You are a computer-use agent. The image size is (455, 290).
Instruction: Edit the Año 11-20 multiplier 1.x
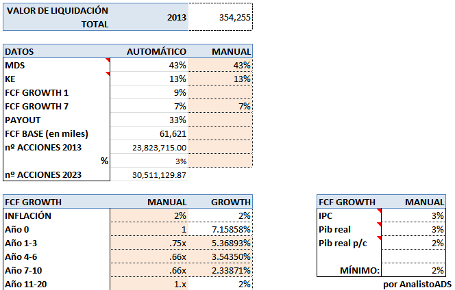point(149,284)
